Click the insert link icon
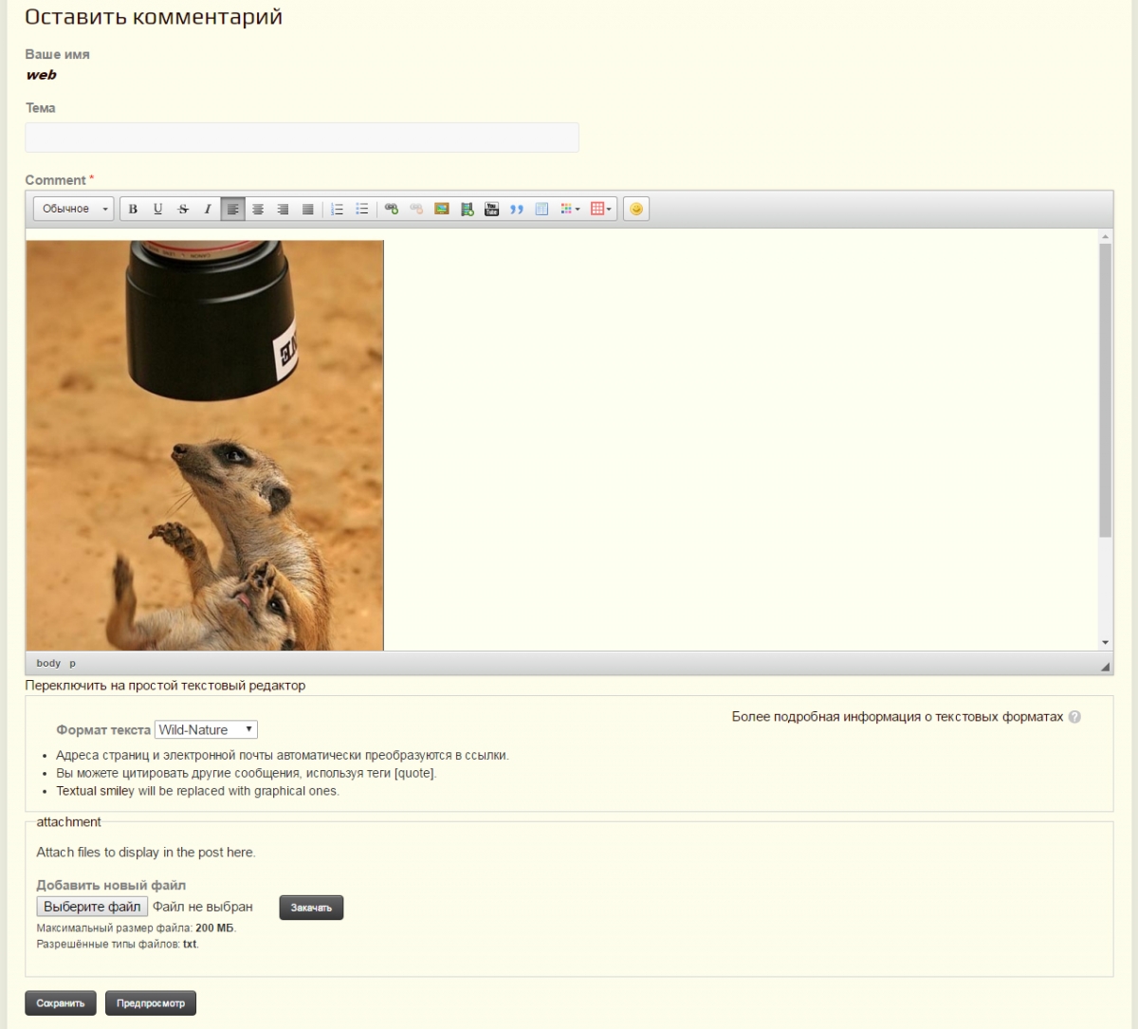This screenshot has width=1138, height=1029. tap(392, 209)
